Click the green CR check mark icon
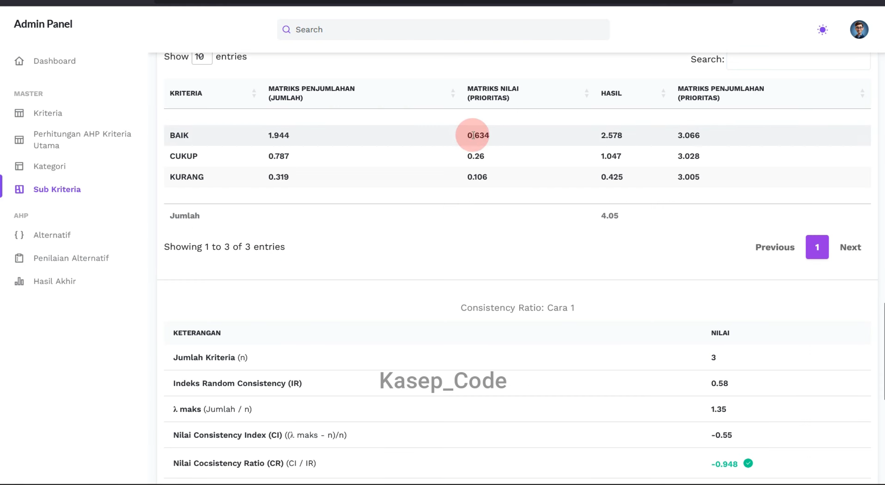 [x=748, y=463]
